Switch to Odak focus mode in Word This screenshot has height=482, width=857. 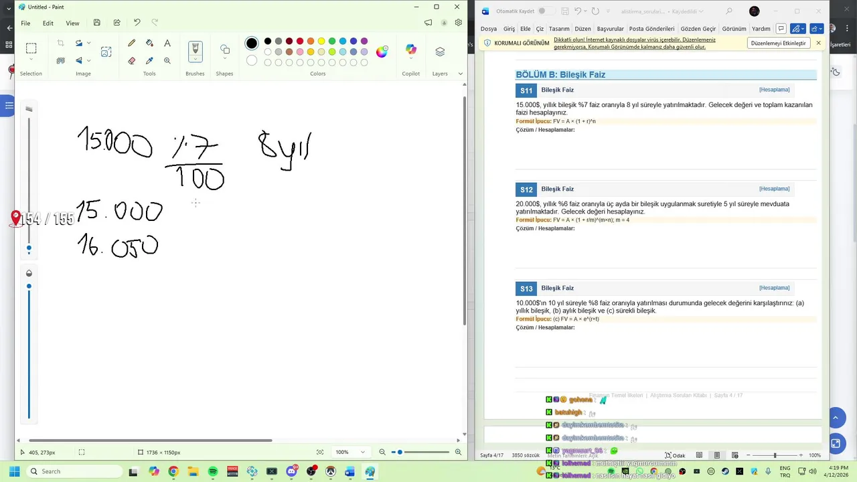(x=675, y=455)
